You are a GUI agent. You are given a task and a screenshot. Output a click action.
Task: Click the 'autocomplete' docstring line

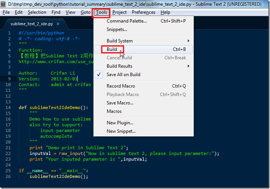(x=56, y=137)
